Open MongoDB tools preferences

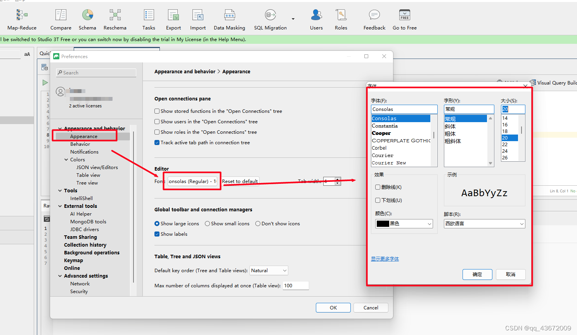(x=88, y=222)
